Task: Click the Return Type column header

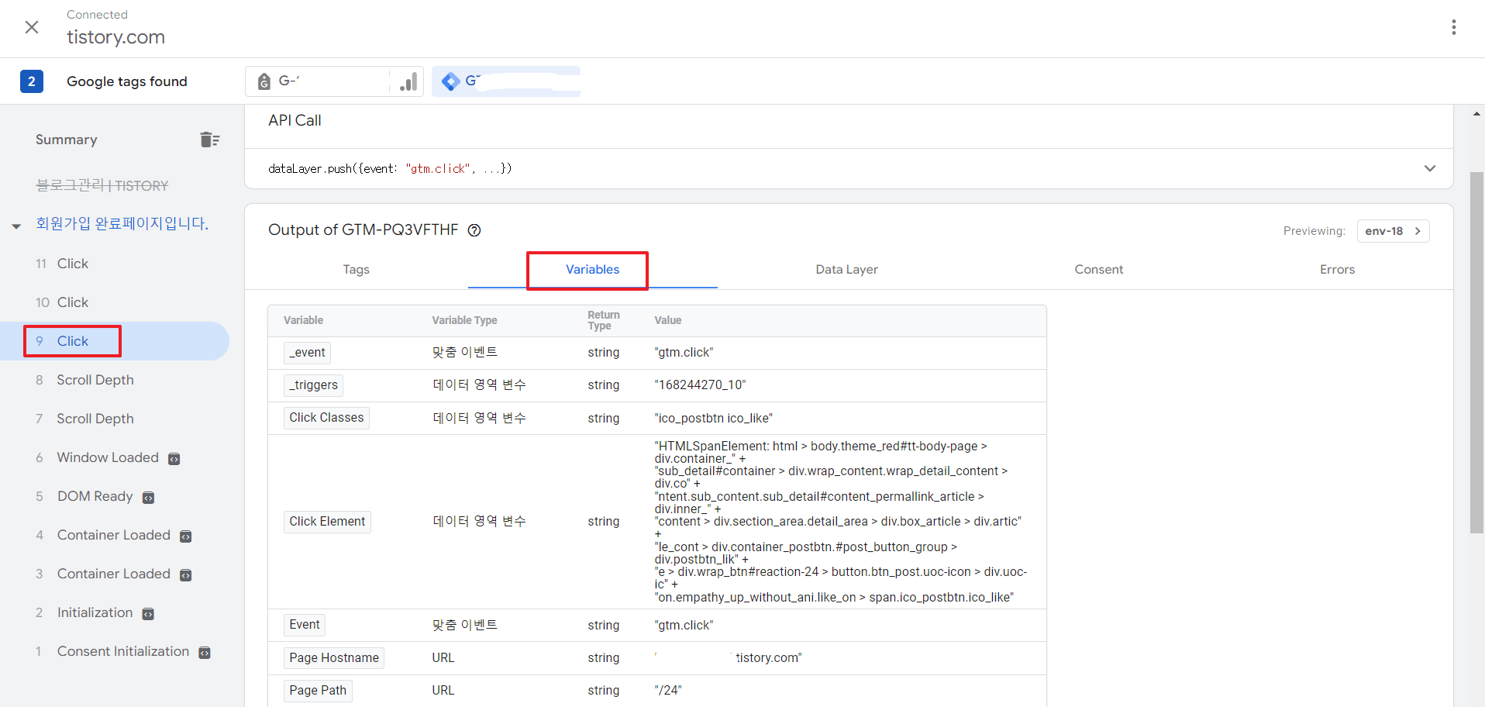Action: (603, 320)
